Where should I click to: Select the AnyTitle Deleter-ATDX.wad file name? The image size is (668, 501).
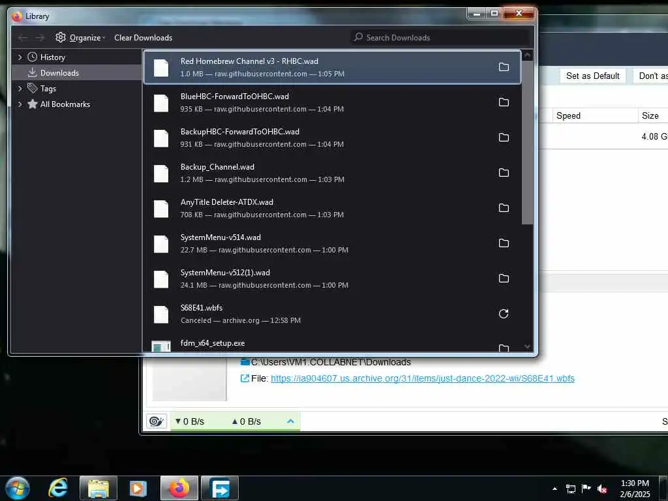(226, 202)
